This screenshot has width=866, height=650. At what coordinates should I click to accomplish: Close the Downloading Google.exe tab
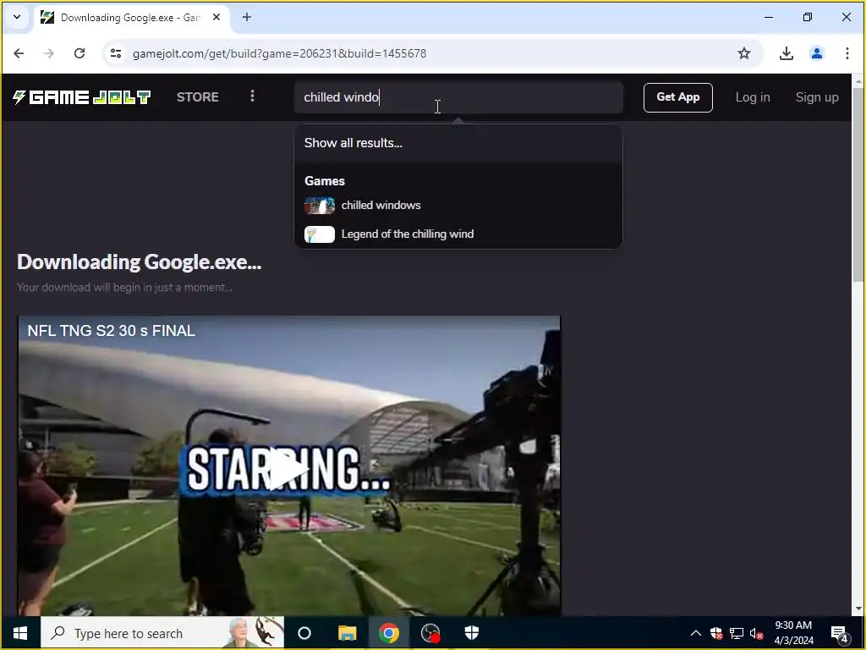[216, 17]
